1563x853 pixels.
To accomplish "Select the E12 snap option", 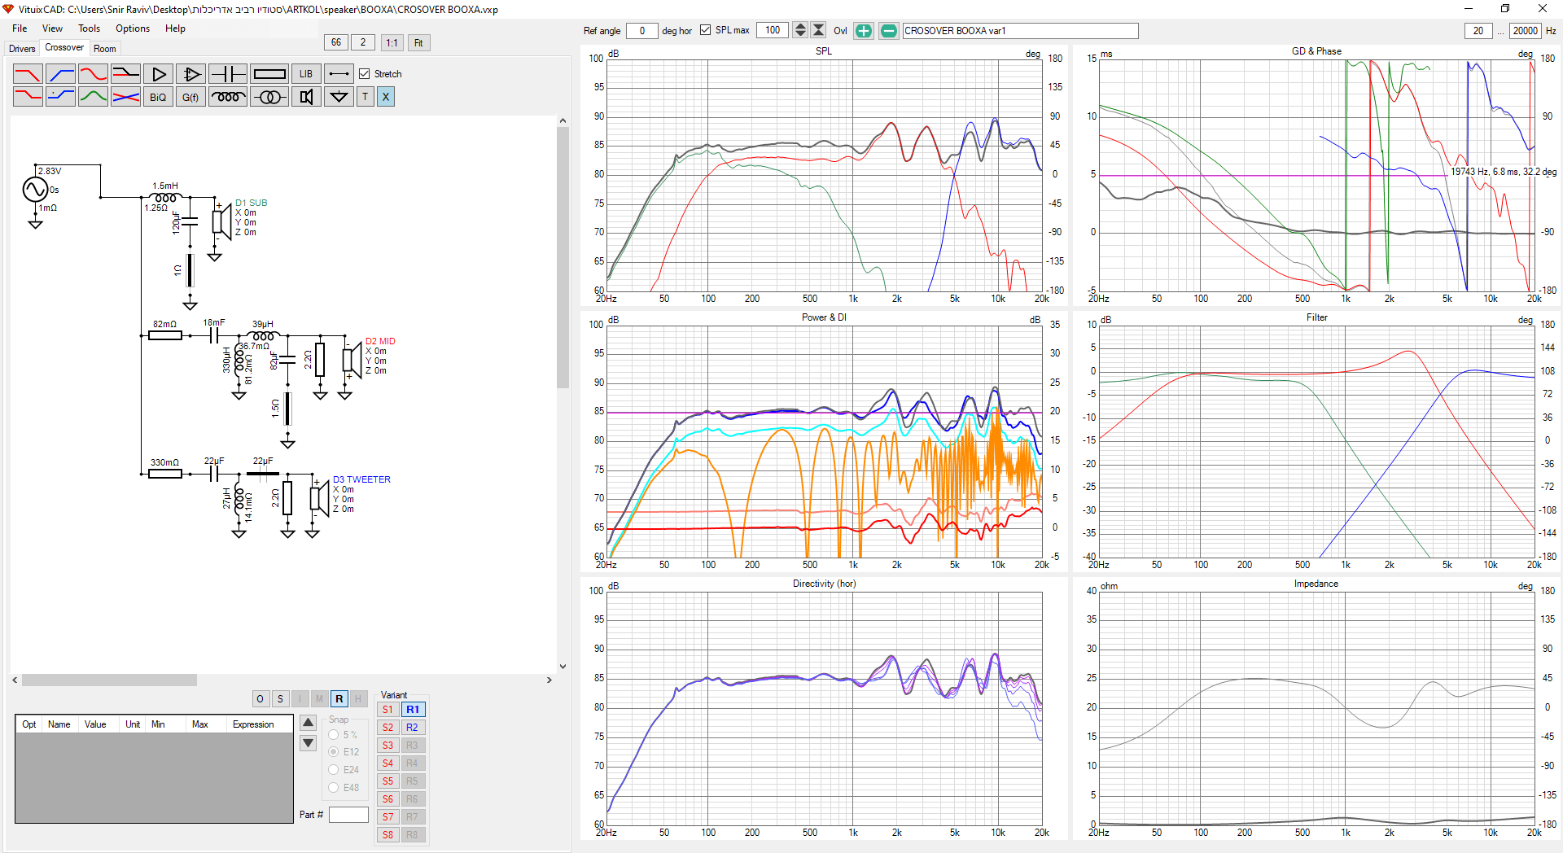I will 333,752.
